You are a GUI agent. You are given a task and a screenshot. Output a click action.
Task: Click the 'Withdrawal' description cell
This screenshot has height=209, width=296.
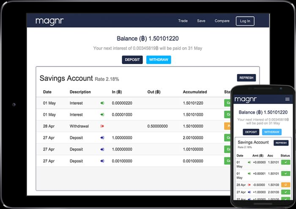[79, 126]
